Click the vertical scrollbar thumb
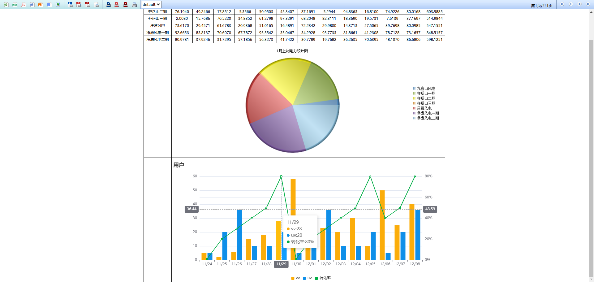Viewport: 594px width, 282px height. (x=591, y=158)
